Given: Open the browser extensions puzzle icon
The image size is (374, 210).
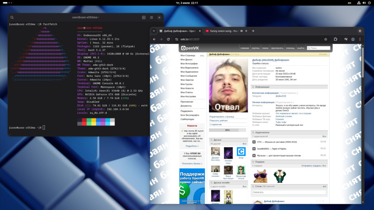Looking at the screenshot, I should pyautogui.click(x=336, y=39).
